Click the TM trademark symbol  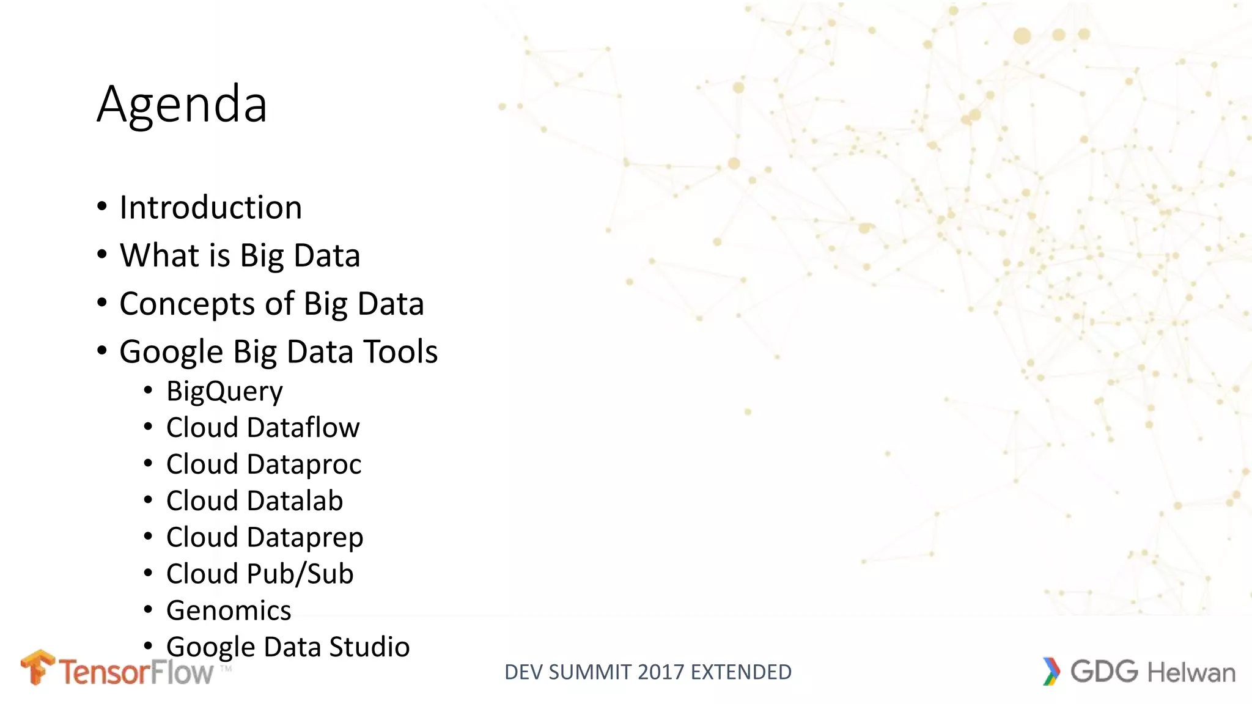[x=226, y=669]
